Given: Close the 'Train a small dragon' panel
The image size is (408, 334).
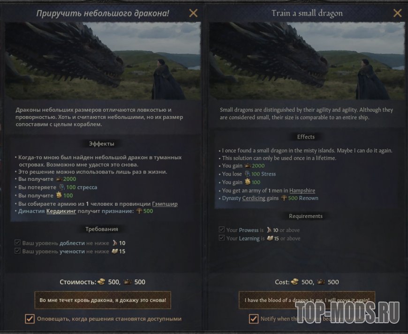Looking at the screenshot, I should click(x=397, y=13).
